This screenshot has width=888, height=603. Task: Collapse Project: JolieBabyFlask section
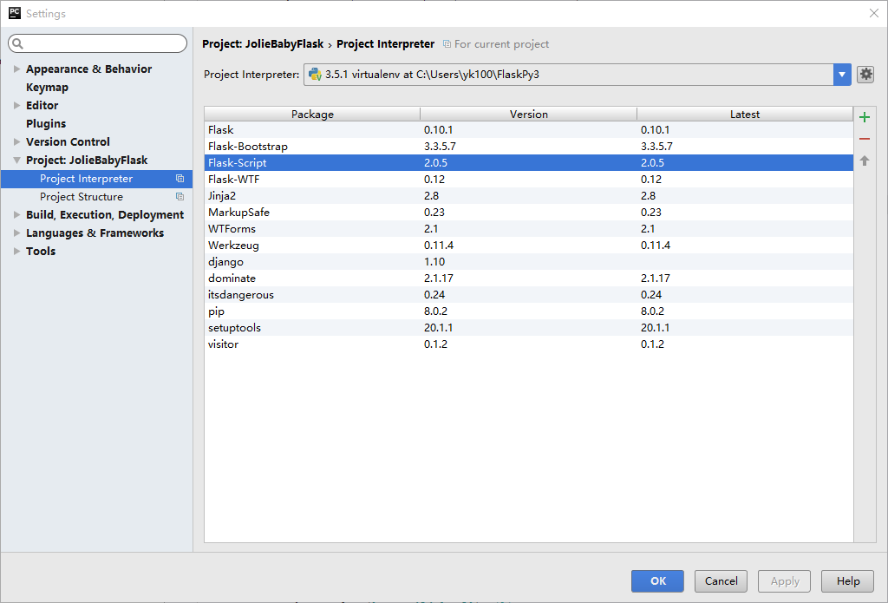tap(17, 161)
